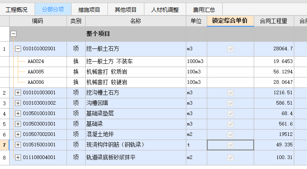Select row number 8 header
The image size is (307, 169).
(x=5, y=158)
